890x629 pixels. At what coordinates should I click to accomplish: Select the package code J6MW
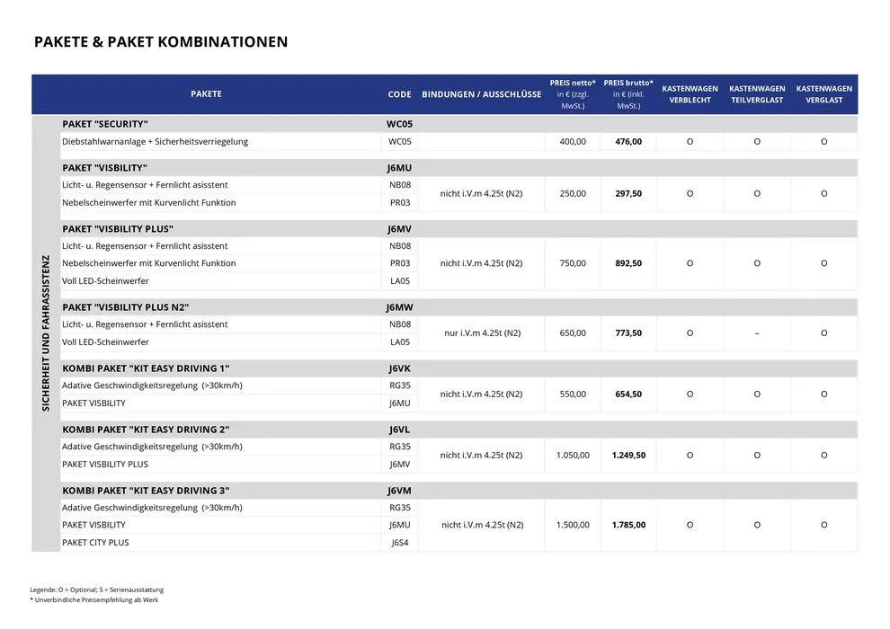399,307
